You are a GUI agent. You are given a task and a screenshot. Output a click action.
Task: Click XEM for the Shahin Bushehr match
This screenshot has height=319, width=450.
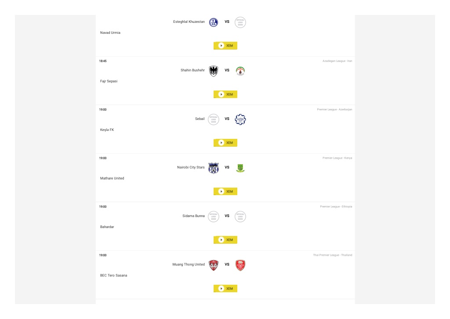pos(225,94)
